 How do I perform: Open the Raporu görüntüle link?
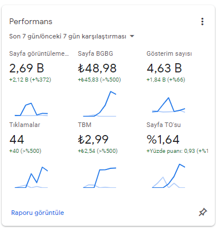pyautogui.click(x=37, y=213)
